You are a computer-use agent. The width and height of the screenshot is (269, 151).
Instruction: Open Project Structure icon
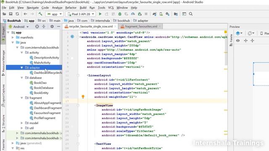click(x=176, y=14)
